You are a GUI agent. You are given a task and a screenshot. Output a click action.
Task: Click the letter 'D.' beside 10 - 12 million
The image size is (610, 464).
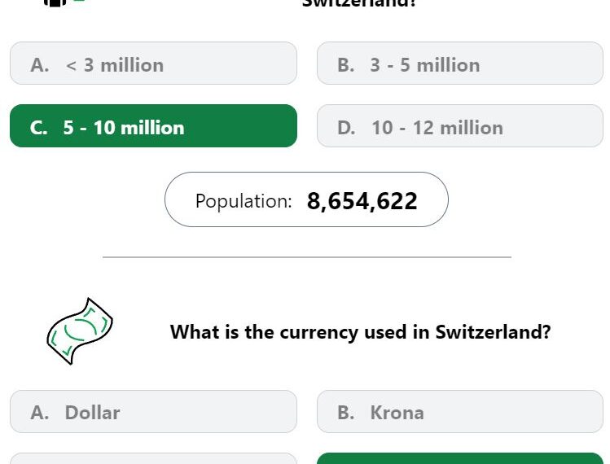click(x=346, y=128)
